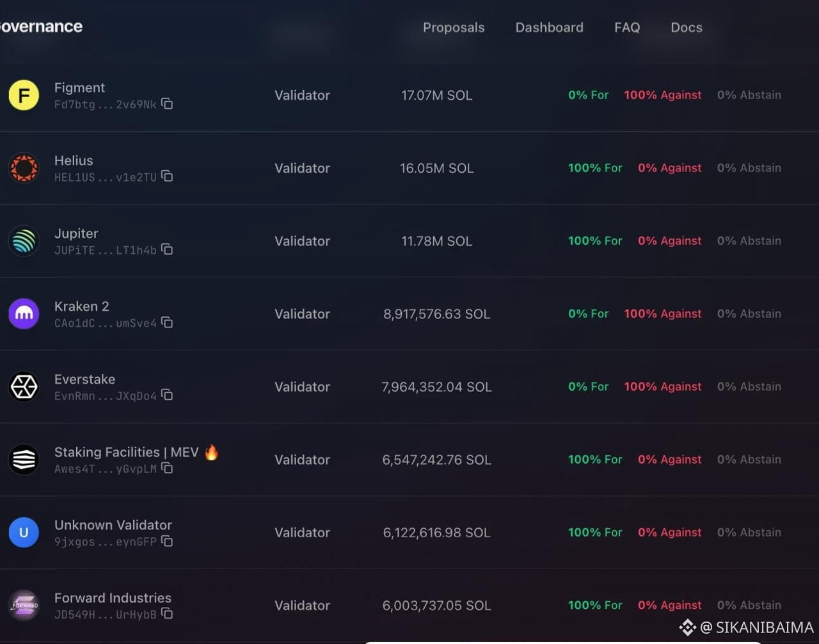
Task: Select the Helius validator name
Action: pyautogui.click(x=74, y=161)
